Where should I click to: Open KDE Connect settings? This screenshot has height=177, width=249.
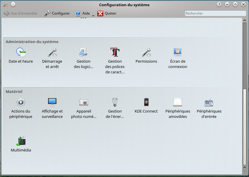point(146,102)
